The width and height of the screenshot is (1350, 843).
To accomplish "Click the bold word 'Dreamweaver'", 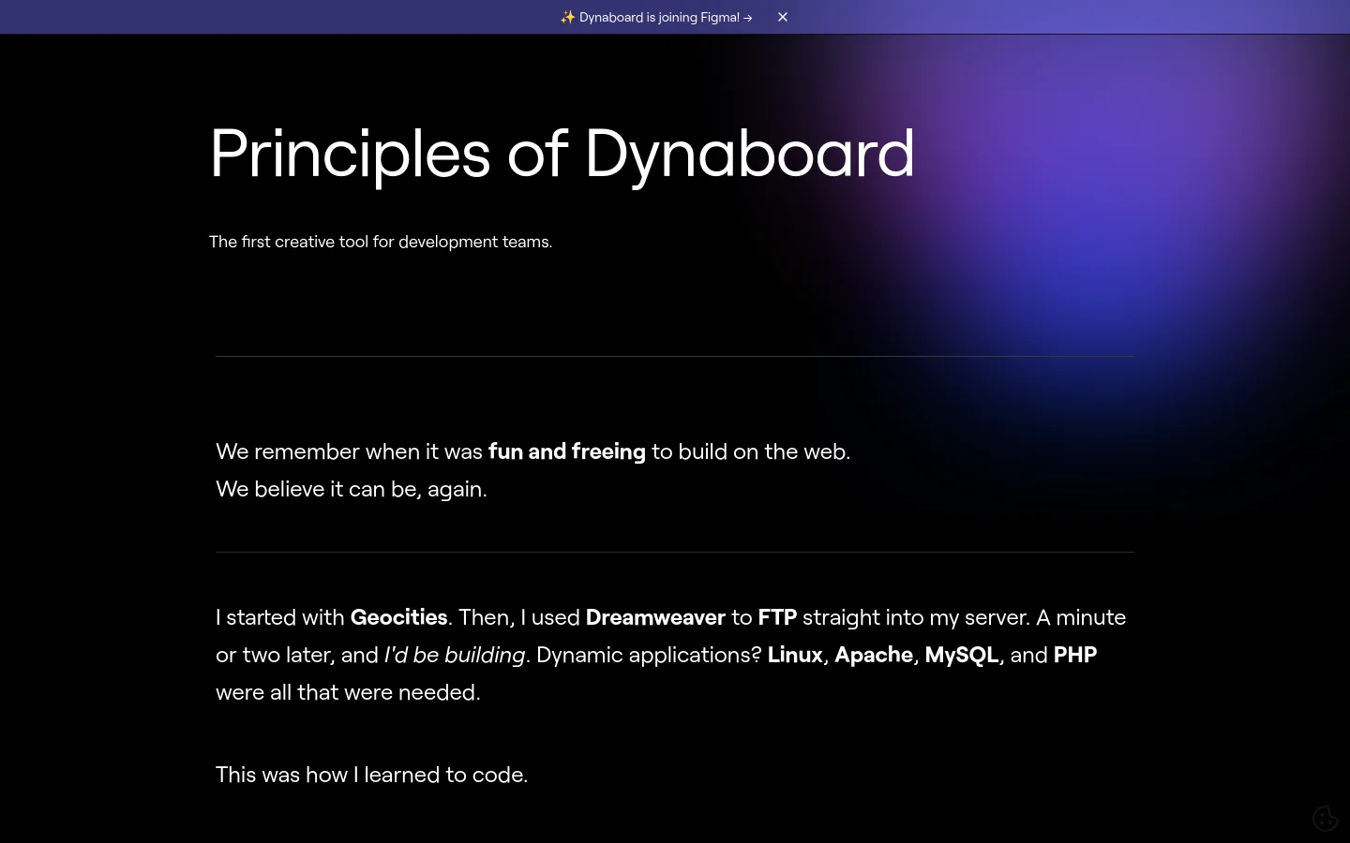I will (x=655, y=617).
